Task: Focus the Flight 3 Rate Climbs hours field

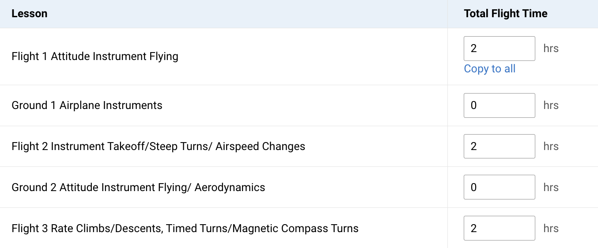Action: (x=499, y=228)
